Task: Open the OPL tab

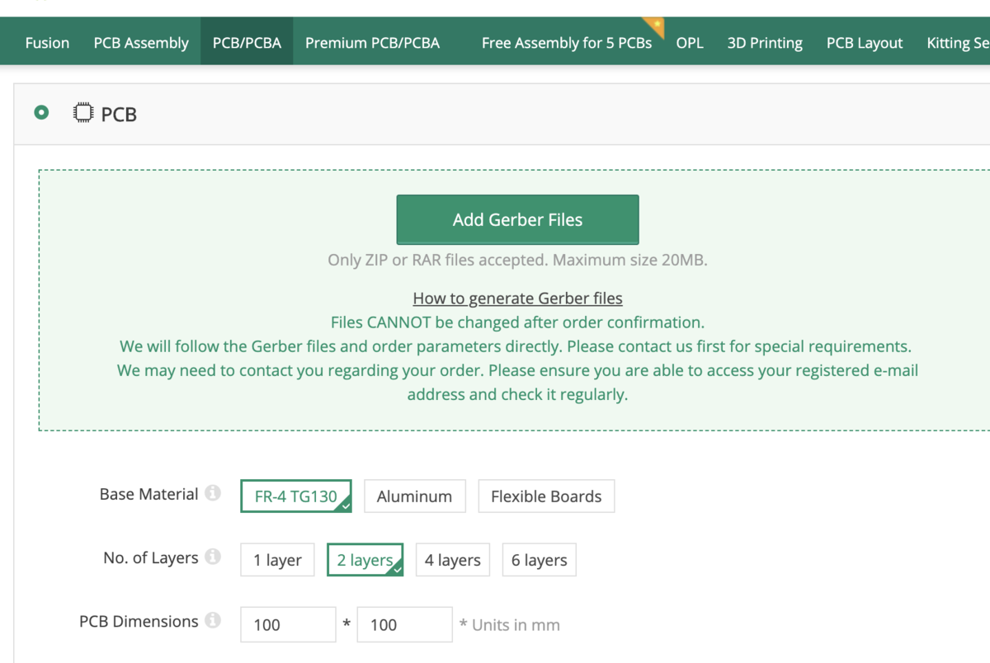Action: (x=690, y=43)
